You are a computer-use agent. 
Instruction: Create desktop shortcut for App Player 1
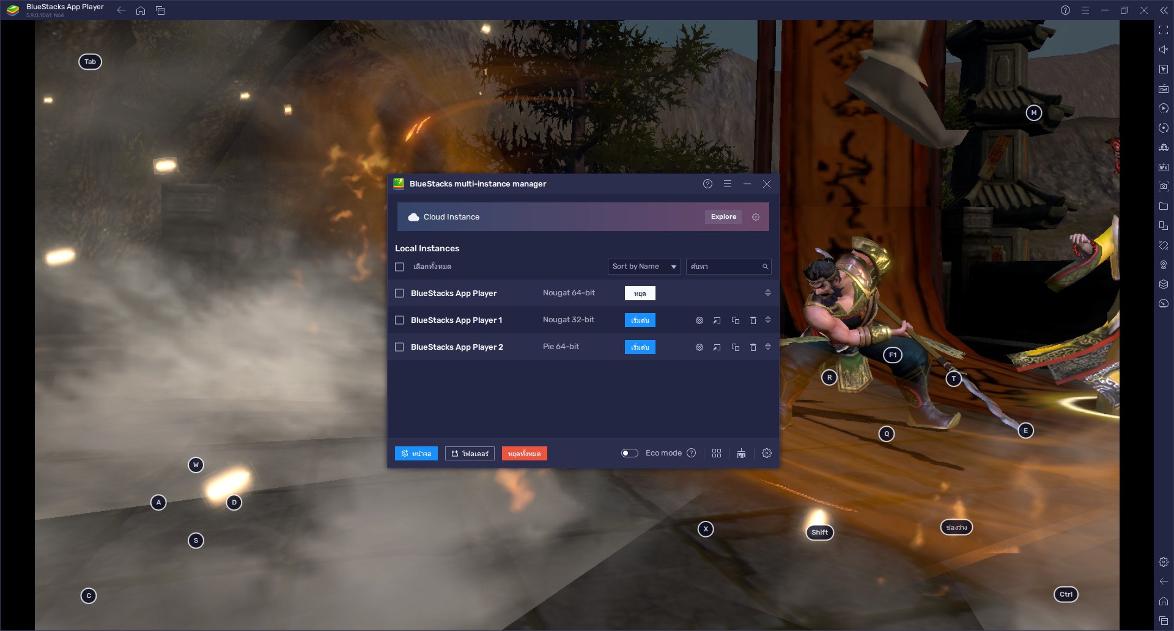click(717, 320)
